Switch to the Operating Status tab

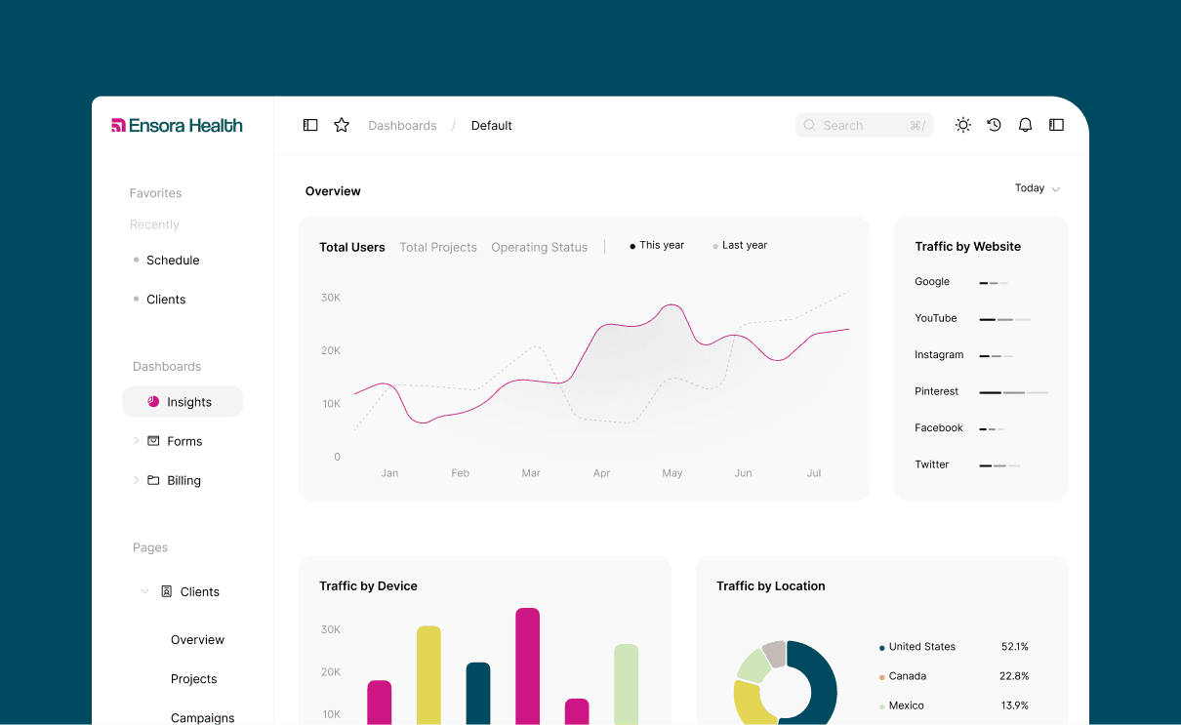coord(539,247)
